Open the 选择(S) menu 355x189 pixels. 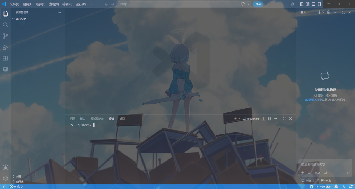click(x=41, y=4)
